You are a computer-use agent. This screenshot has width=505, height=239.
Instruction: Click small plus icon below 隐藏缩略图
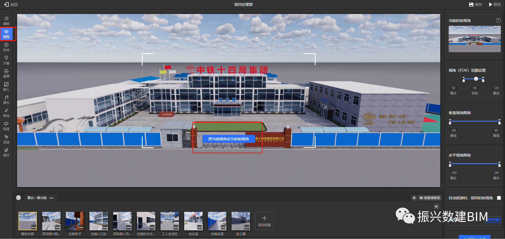[436, 207]
